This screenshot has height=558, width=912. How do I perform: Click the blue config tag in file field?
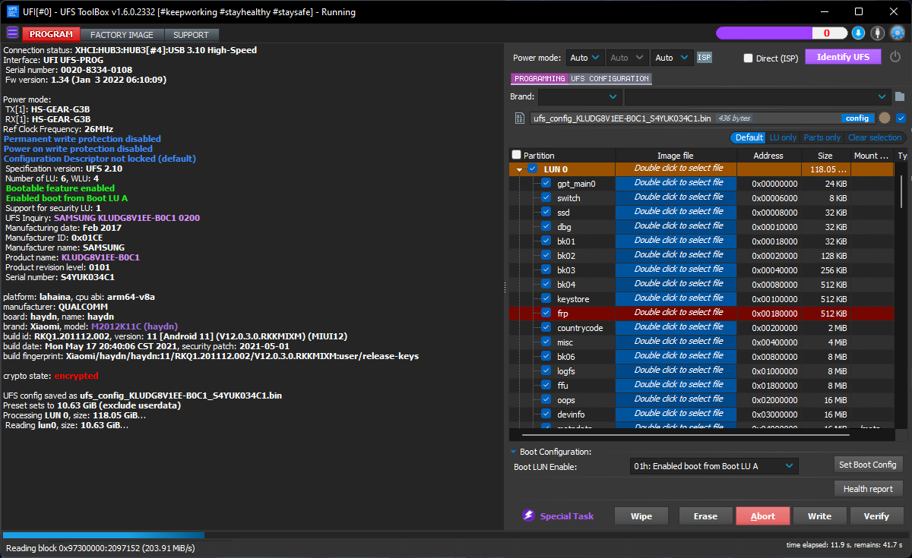click(857, 118)
